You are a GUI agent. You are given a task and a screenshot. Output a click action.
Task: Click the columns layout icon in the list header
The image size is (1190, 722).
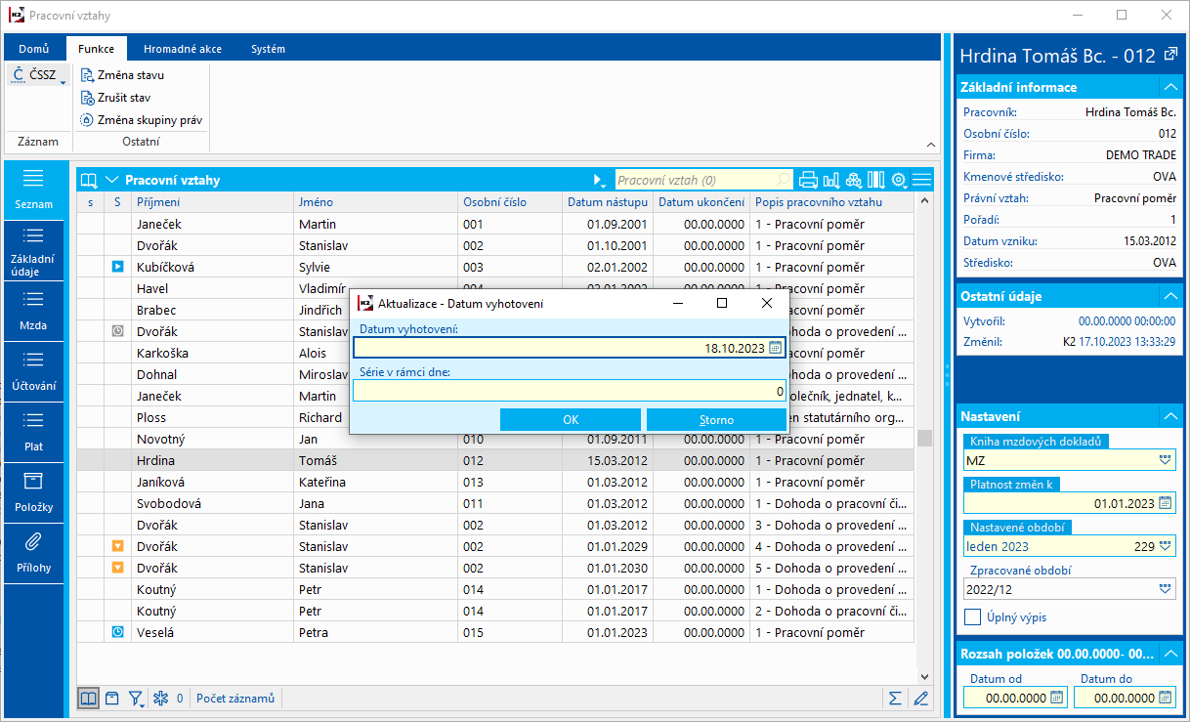tap(875, 180)
